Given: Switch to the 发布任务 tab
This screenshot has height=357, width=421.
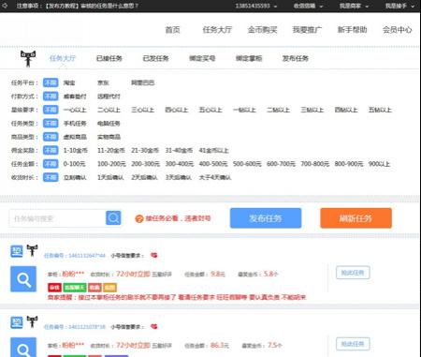Looking at the screenshot, I should (x=296, y=58).
